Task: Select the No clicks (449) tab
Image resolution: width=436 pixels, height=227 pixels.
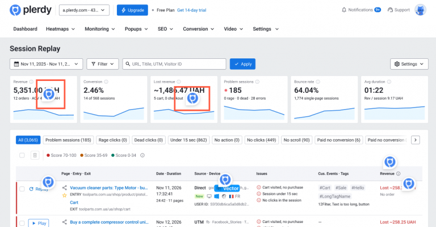Action: (x=261, y=140)
